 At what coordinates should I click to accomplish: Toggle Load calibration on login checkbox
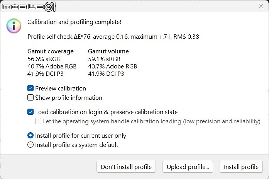30,112
